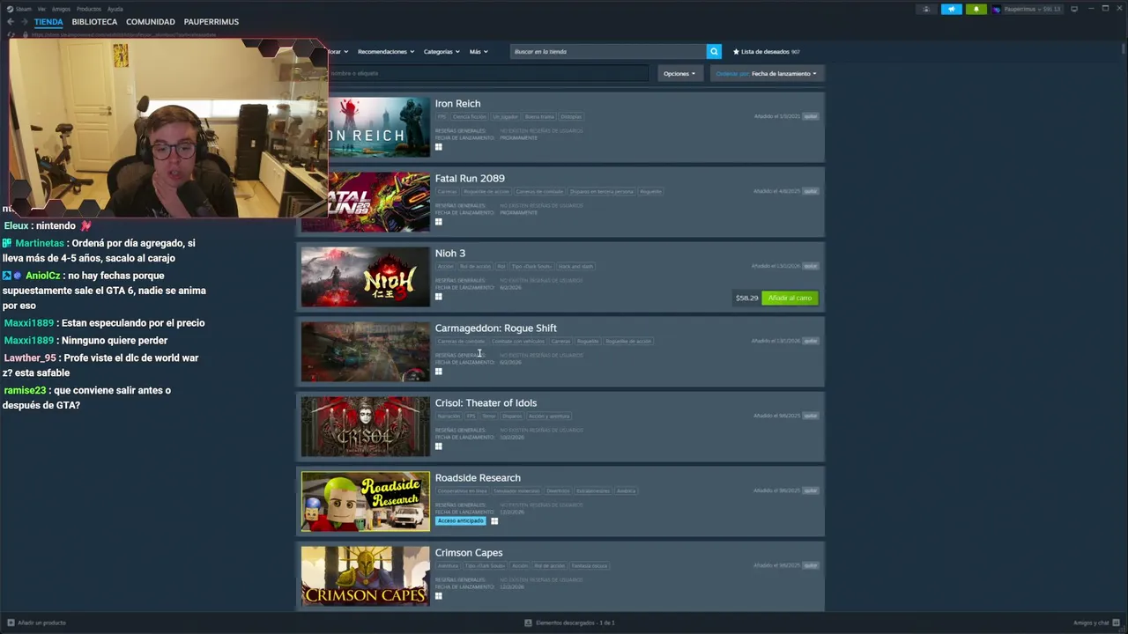1128x634 pixels.
Task: Click the Windows platform icon under Iron Reich
Action: pyautogui.click(x=438, y=147)
